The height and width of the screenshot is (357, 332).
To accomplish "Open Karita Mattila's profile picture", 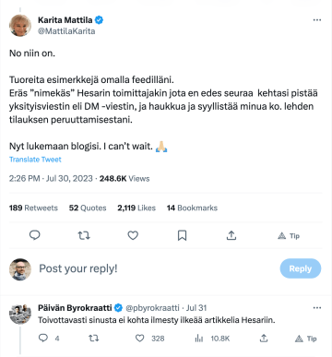I will tap(20, 25).
